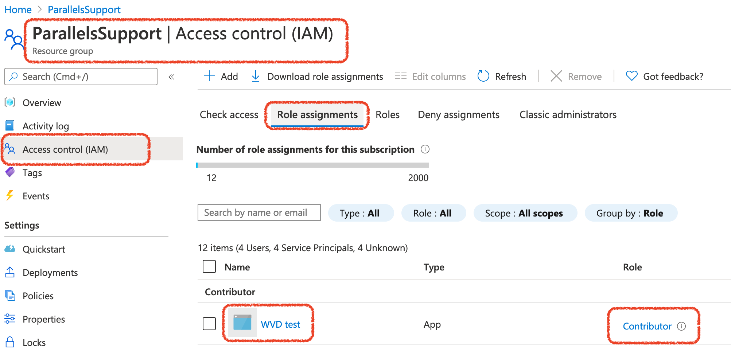Check the WVD test row checkbox
731x351 pixels.
pos(209,323)
